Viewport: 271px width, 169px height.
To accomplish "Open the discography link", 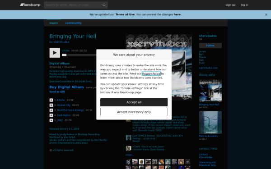I will (207, 75).
